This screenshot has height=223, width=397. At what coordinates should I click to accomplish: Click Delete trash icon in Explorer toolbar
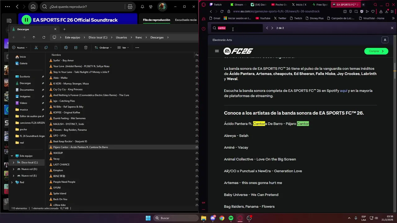[86, 47]
